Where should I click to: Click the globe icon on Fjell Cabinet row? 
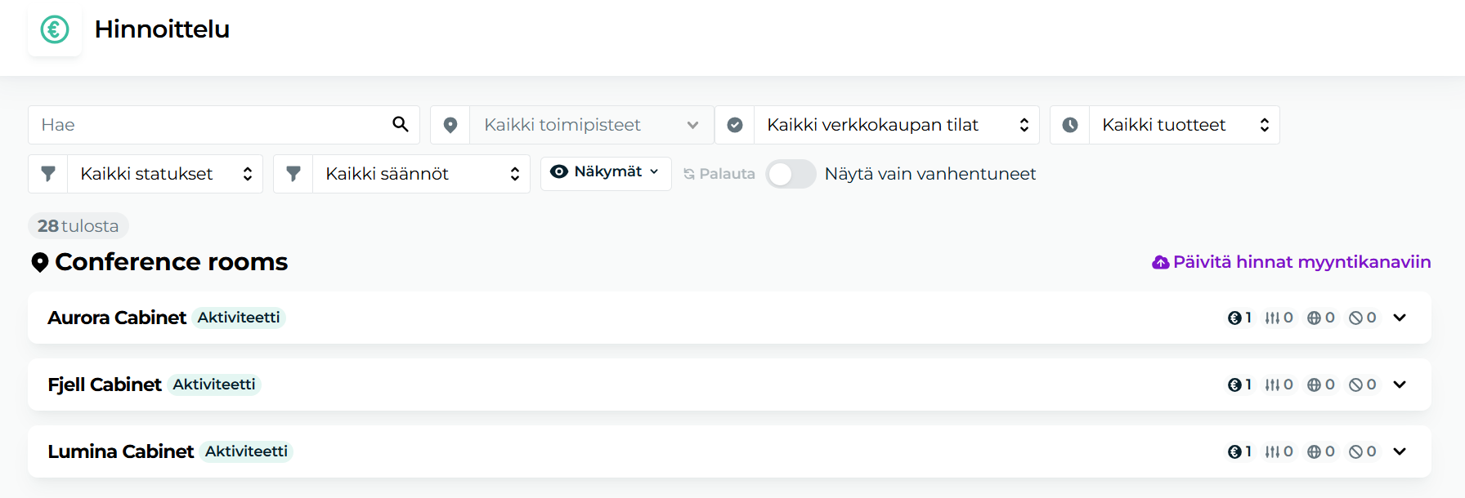pyautogui.click(x=1314, y=385)
